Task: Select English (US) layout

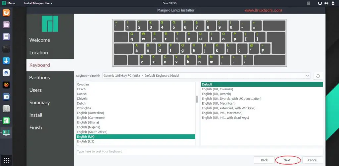Action: [x=135, y=141]
